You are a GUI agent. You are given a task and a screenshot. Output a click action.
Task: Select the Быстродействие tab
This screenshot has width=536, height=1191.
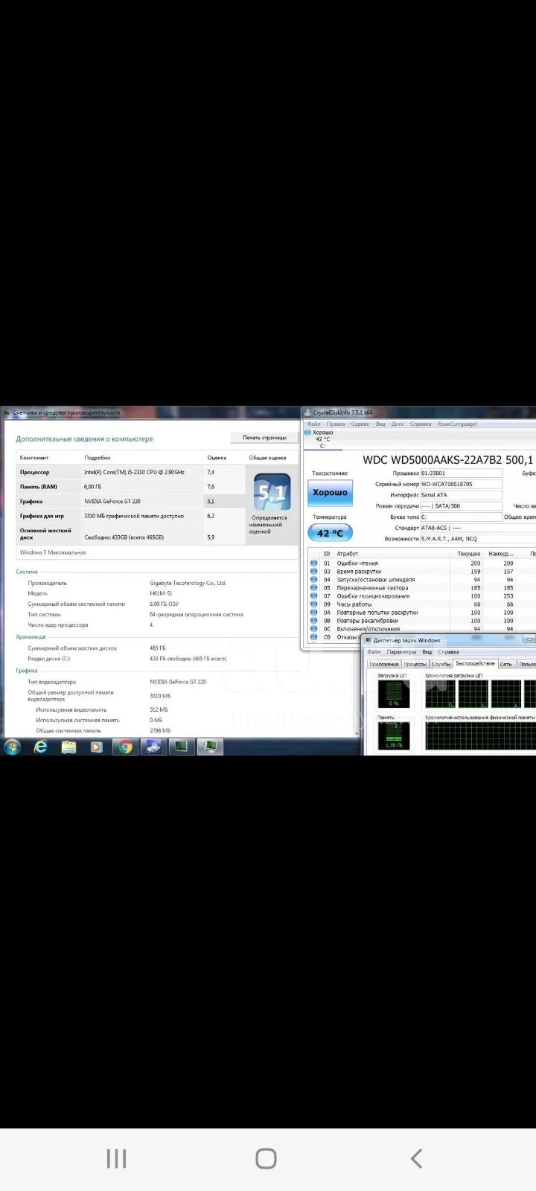pos(475,663)
